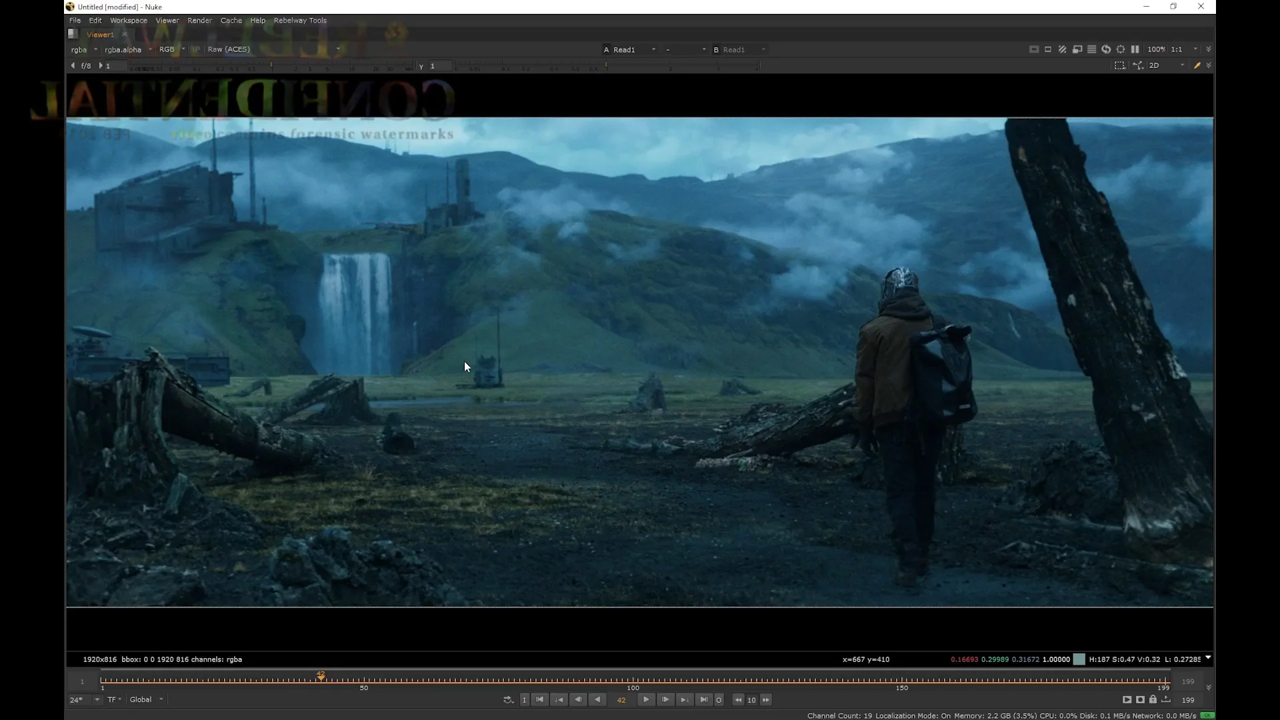Open the wipe composite mode dropdown
The image size is (1280, 720).
pos(685,49)
